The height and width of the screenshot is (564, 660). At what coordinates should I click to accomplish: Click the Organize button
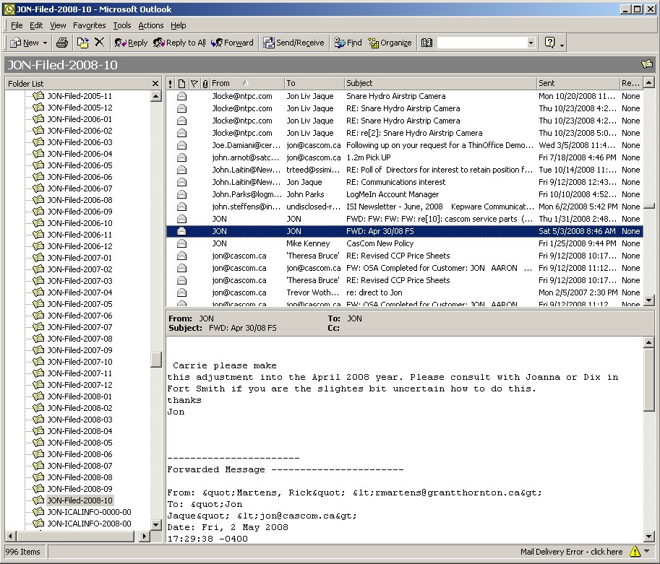390,43
